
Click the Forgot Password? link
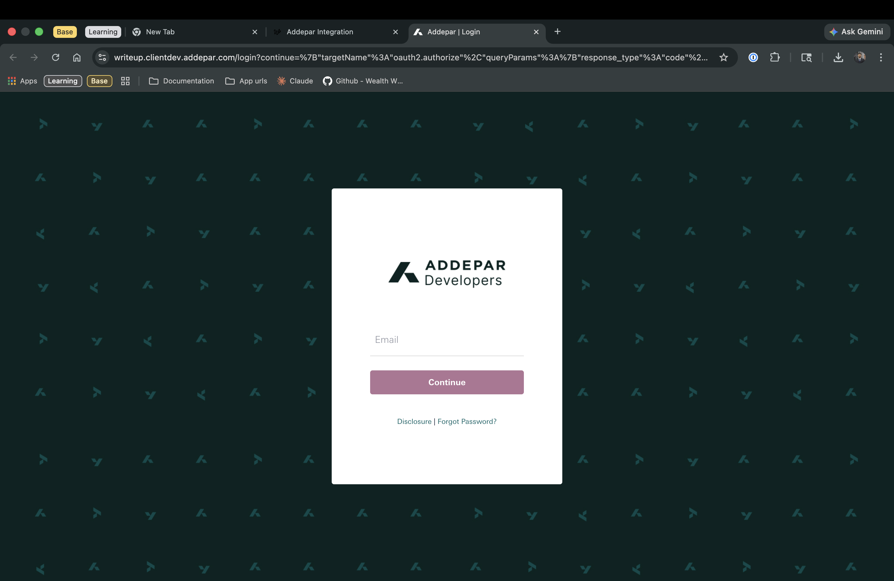(x=467, y=421)
